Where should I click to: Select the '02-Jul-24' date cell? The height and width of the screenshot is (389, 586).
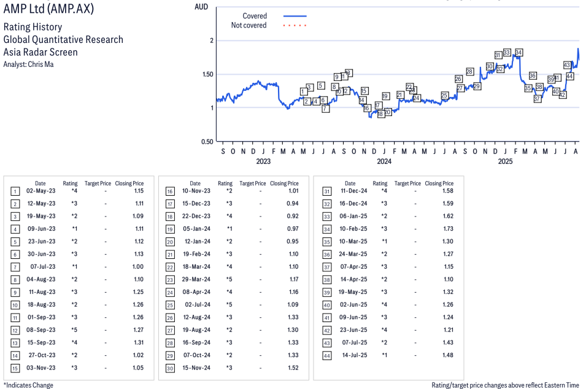(198, 304)
